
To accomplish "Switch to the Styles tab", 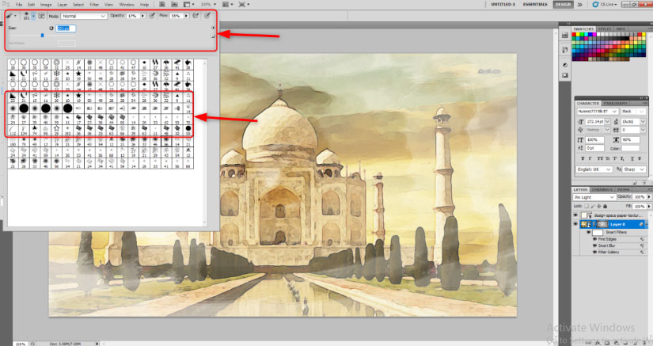I will [604, 29].
